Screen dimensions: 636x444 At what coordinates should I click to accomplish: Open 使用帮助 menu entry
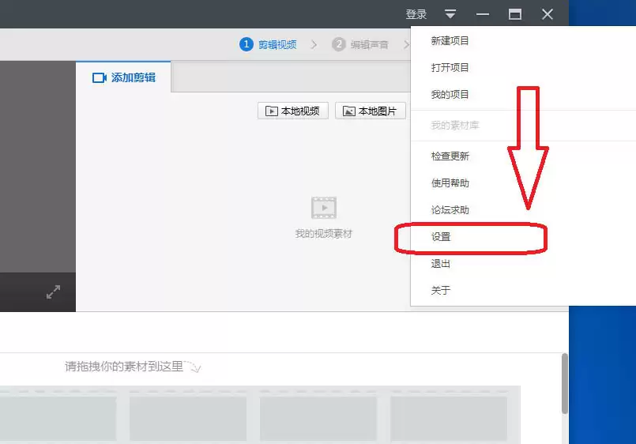450,182
